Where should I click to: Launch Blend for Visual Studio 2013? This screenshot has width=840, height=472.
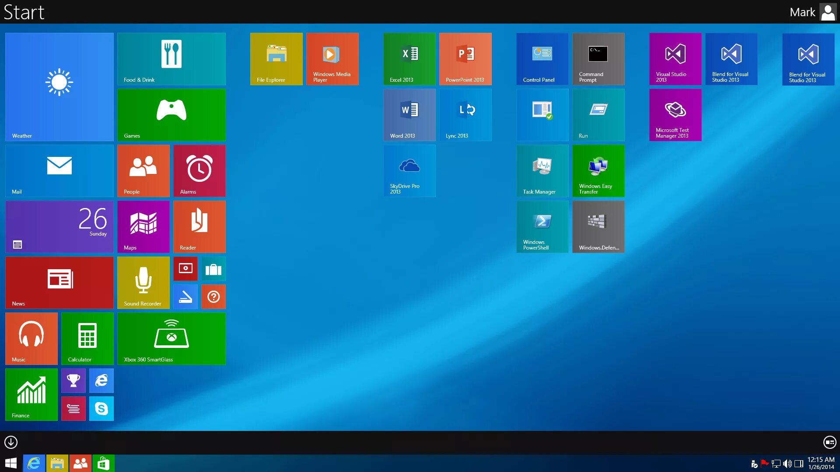point(731,59)
